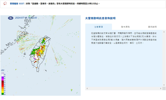Click the green 20 dBZ legend swatch
166x100 pixels.
[3, 94]
